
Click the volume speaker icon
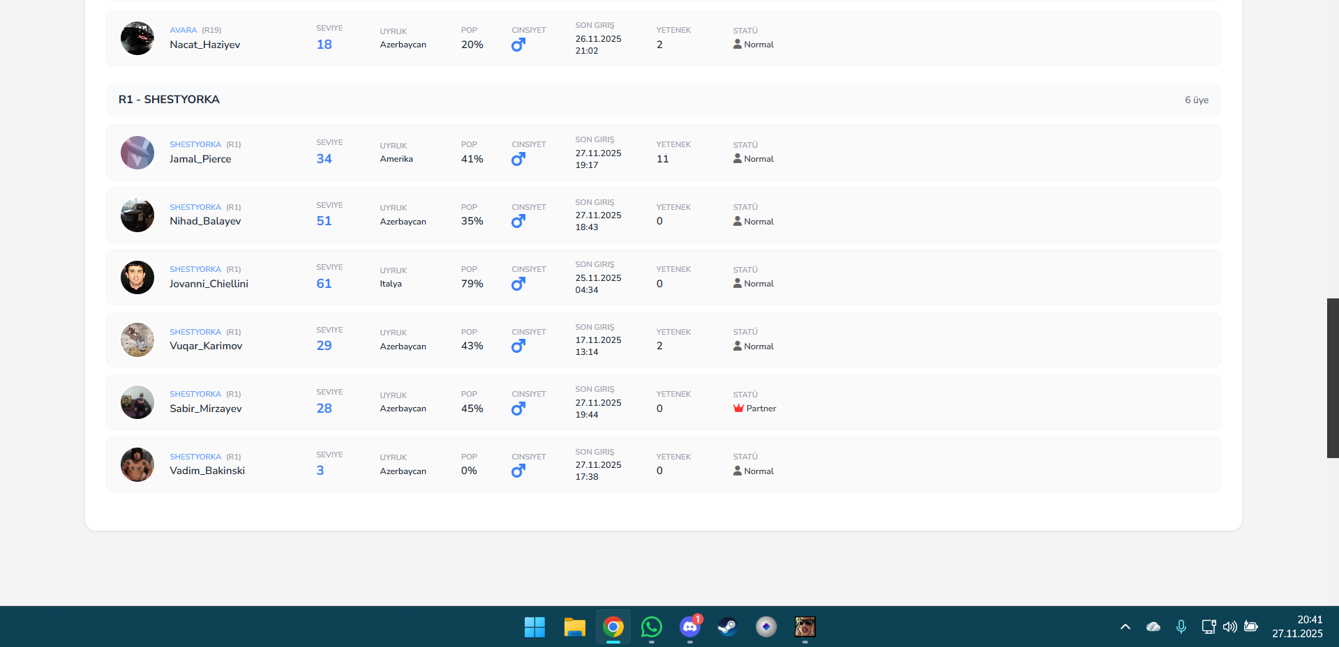[1229, 627]
